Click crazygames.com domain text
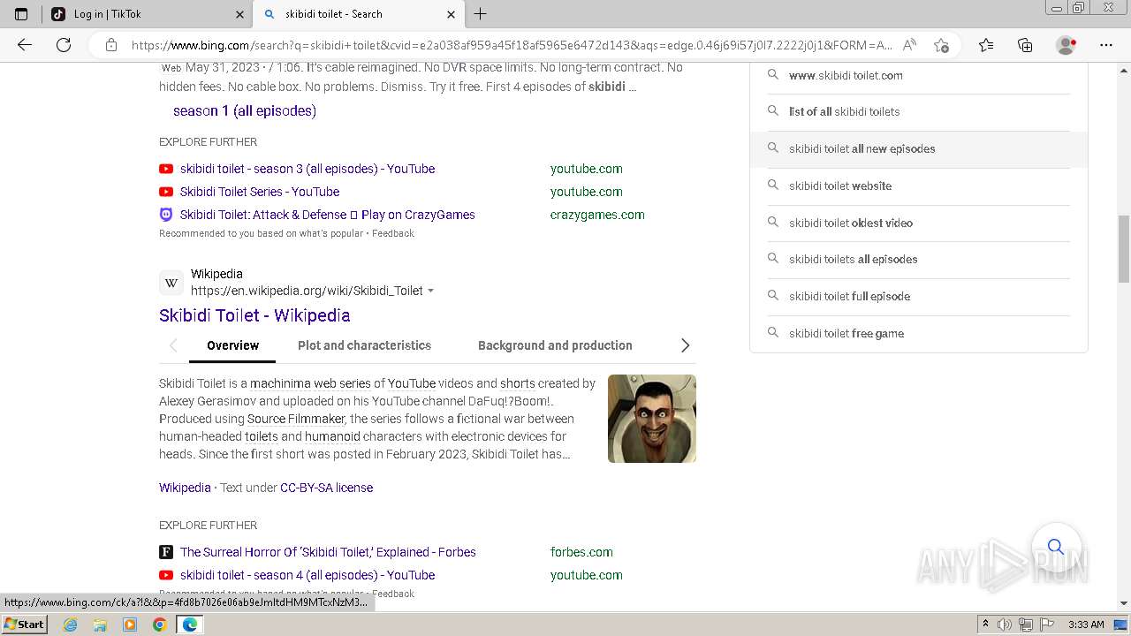This screenshot has width=1131, height=636. 597,215
